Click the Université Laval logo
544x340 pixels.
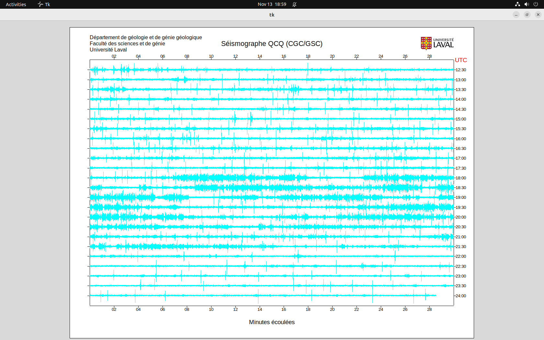pyautogui.click(x=437, y=43)
